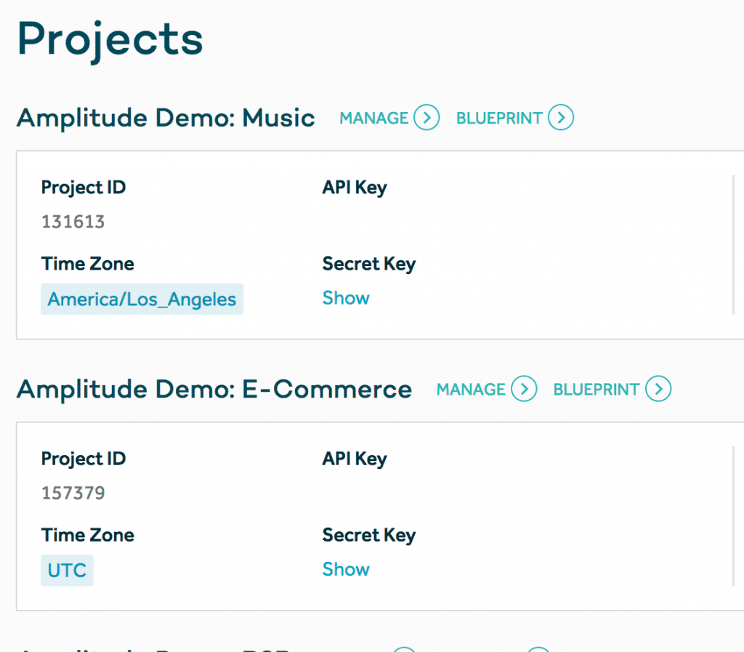The width and height of the screenshot is (744, 652).
Task: Click the Projects page heading
Action: [110, 39]
